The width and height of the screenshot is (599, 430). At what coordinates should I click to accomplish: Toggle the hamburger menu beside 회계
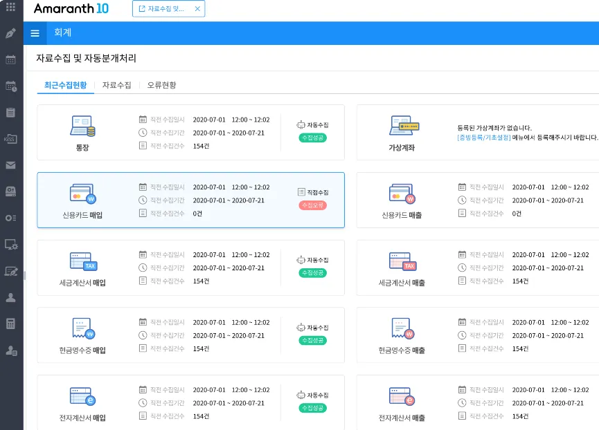point(35,33)
